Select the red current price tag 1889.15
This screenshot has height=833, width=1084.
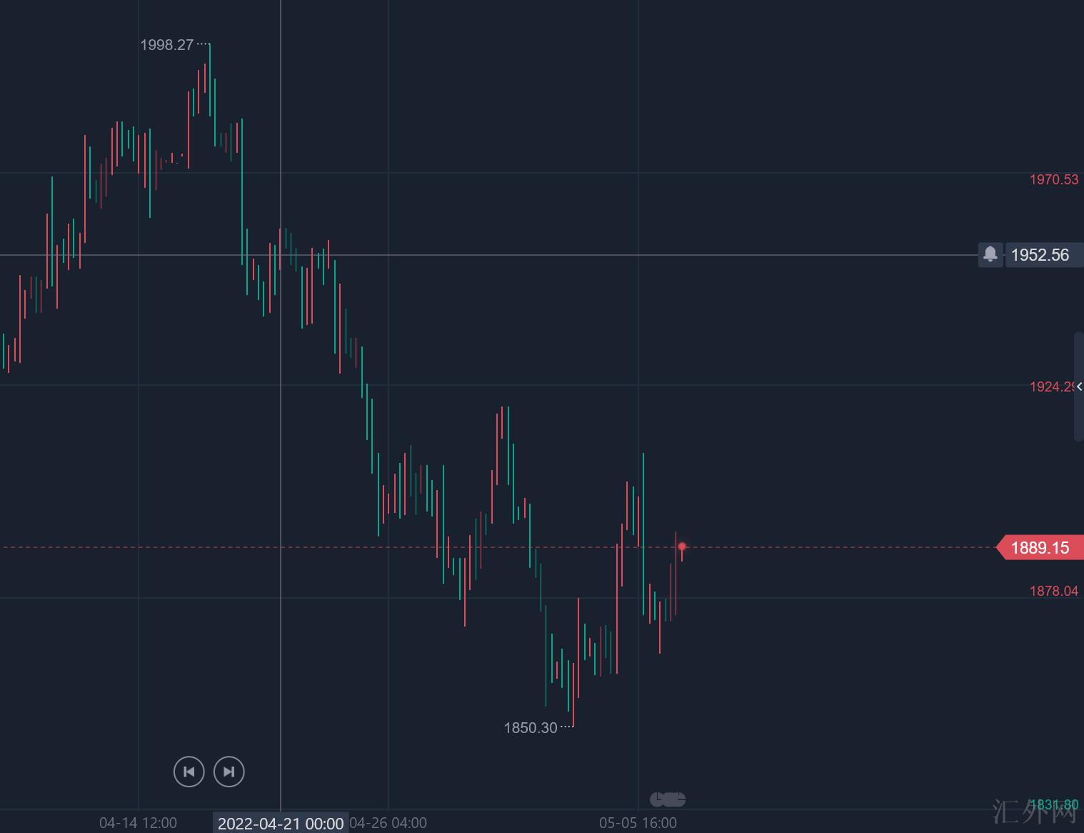[1040, 548]
